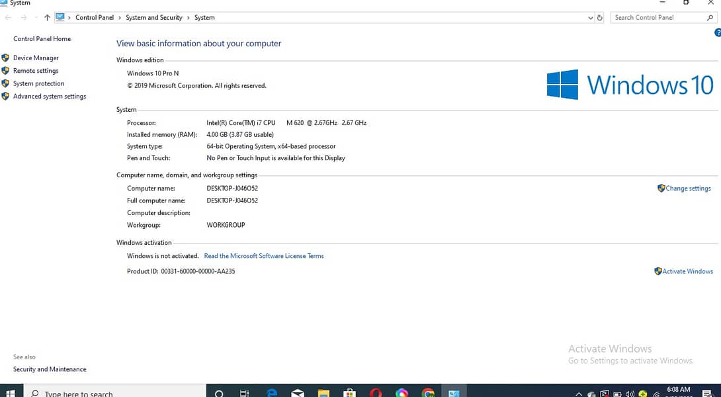The width and height of the screenshot is (721, 397).
Task: Click the shield icon beside System protection
Action: [5, 84]
